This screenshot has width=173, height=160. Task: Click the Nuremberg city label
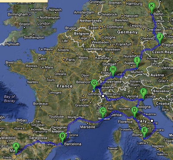click(x=133, y=56)
